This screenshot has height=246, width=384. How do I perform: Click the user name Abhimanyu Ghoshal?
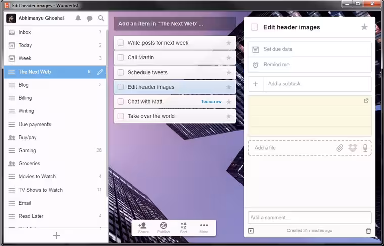(x=41, y=18)
